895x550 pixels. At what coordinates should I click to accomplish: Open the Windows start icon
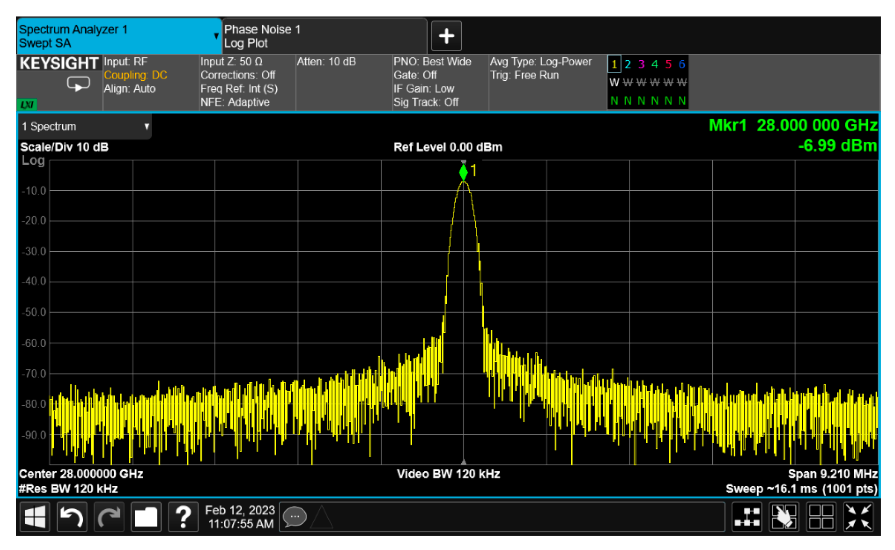(35, 517)
